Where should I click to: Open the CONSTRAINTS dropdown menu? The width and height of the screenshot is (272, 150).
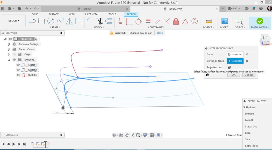(x=157, y=27)
